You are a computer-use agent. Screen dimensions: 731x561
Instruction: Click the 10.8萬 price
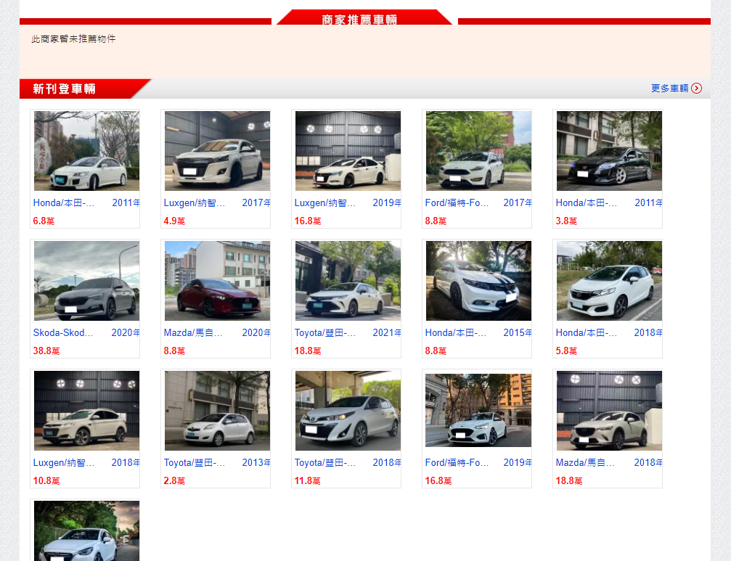coord(46,481)
